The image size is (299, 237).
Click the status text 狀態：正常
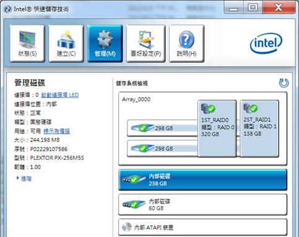27,113
